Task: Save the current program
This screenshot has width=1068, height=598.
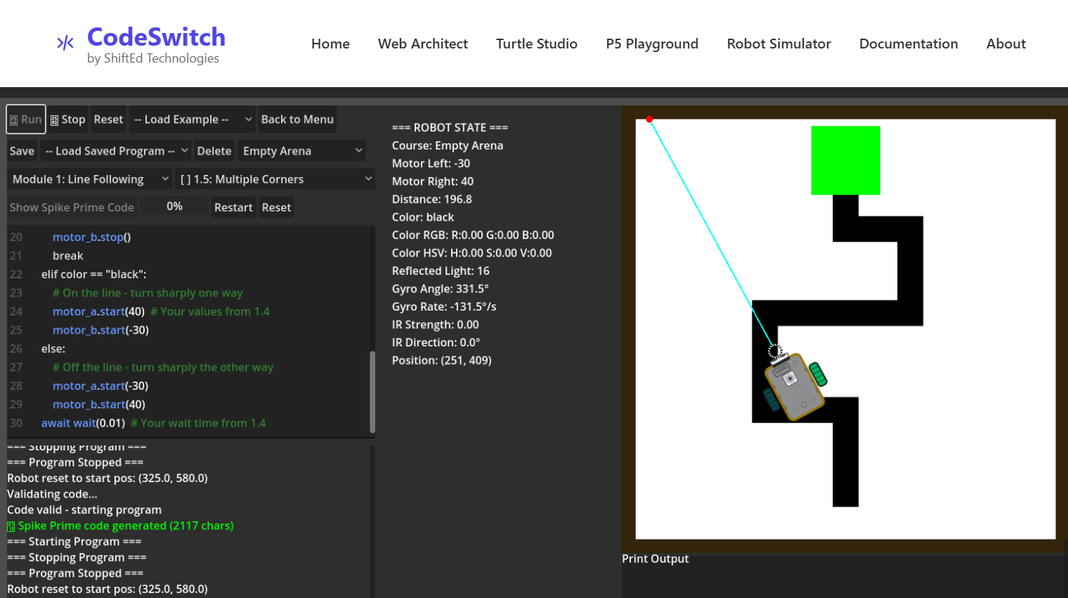Action: 22,150
